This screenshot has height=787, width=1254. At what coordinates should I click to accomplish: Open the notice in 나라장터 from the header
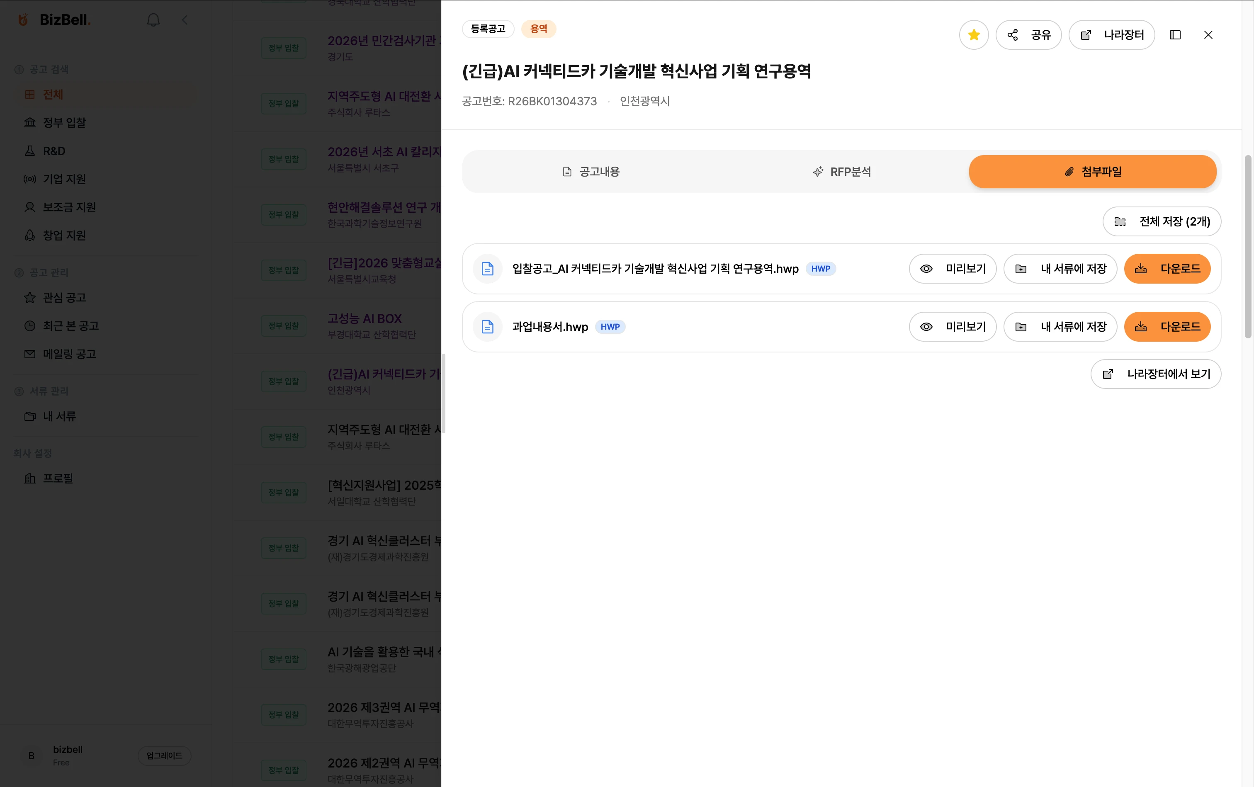[1111, 35]
